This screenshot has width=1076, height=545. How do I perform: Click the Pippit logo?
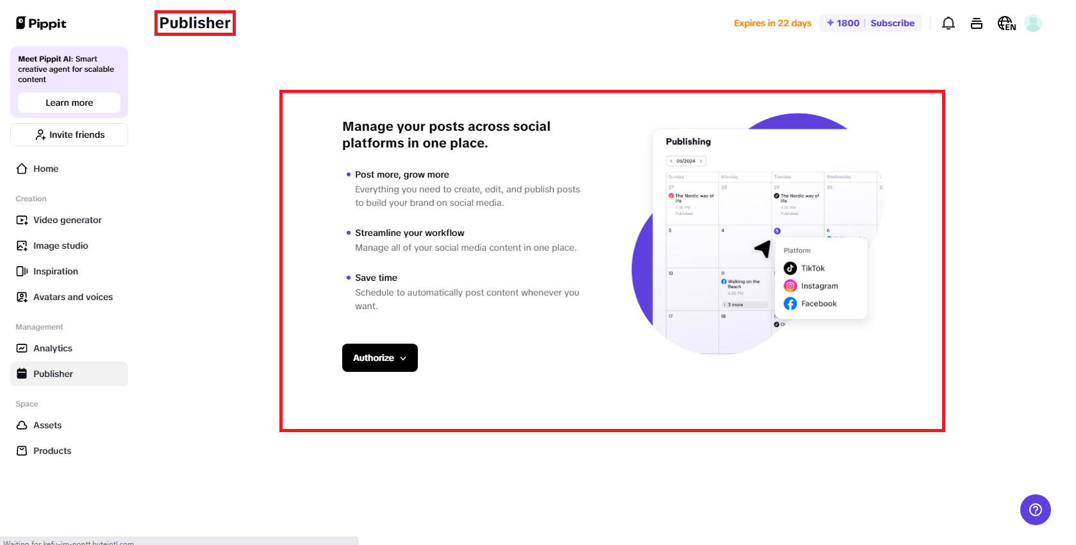pyautogui.click(x=40, y=23)
